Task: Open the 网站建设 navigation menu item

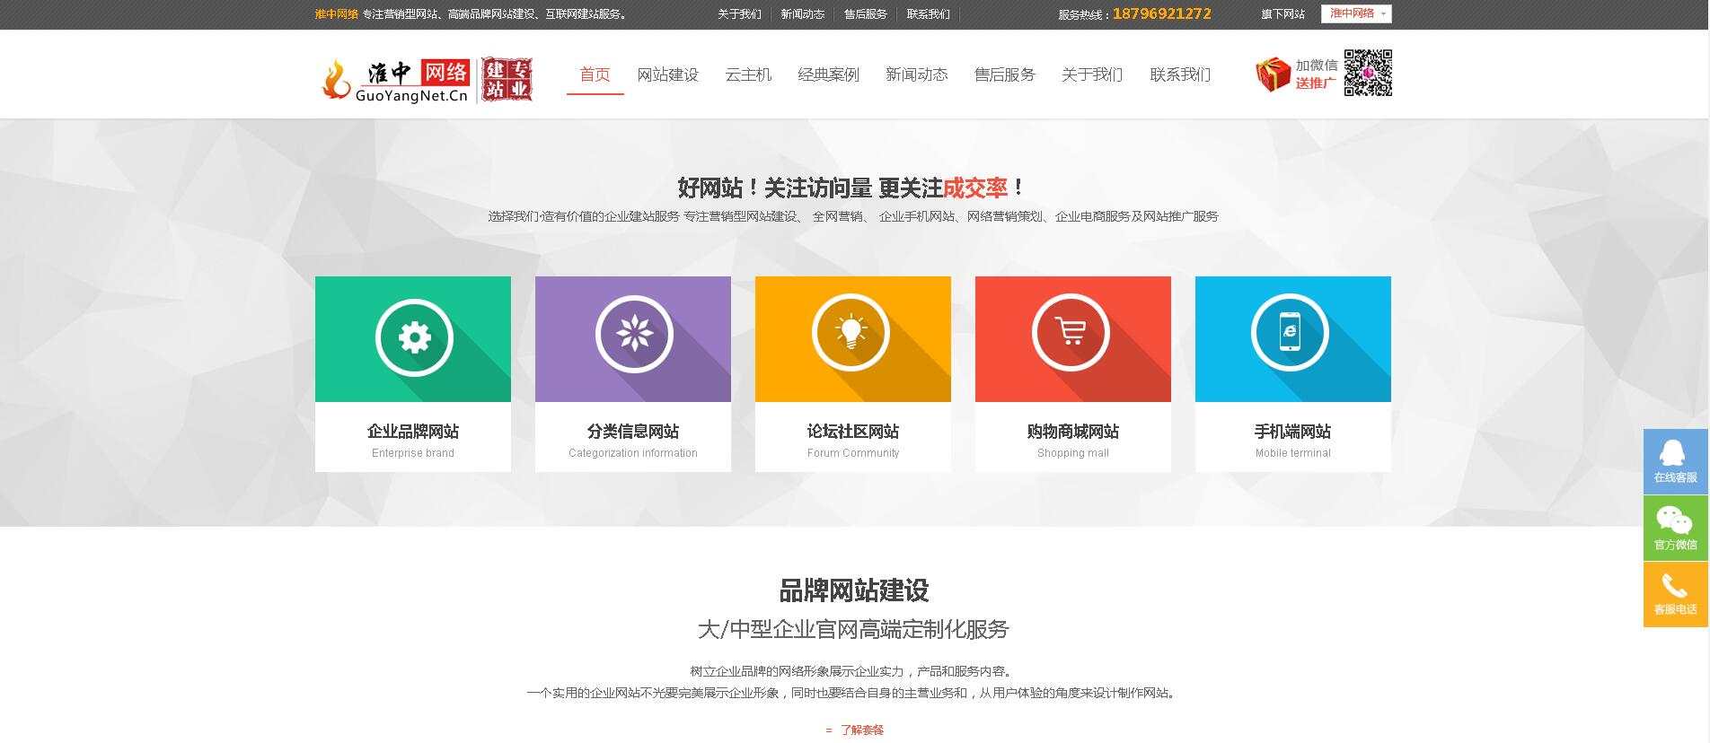Action: click(x=667, y=74)
